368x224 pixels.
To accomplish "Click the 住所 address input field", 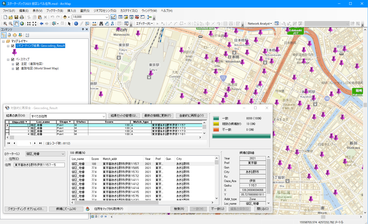I will coord(39,165).
